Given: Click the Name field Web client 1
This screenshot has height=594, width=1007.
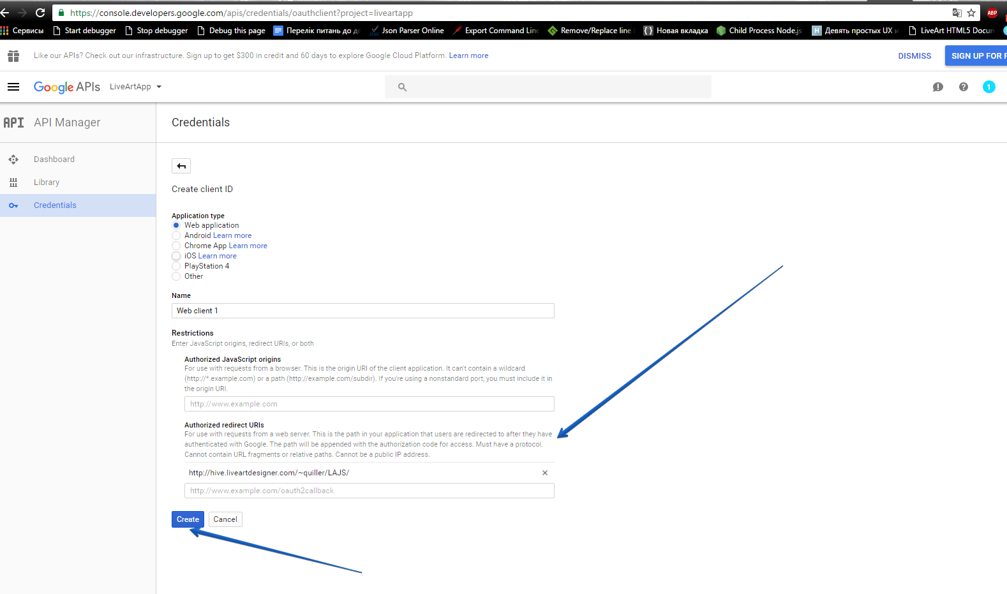Looking at the screenshot, I should click(x=362, y=311).
